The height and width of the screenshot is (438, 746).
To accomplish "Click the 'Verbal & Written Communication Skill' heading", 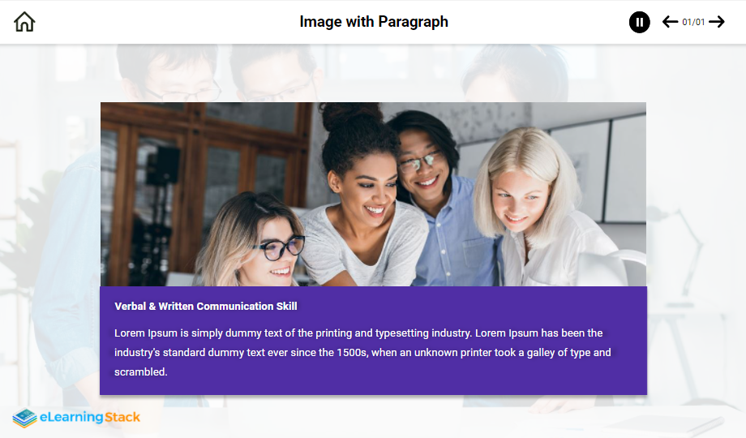I will coord(206,307).
